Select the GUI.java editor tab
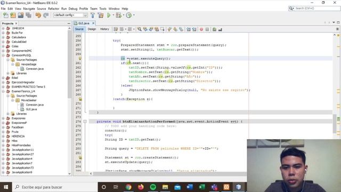 point(84,23)
